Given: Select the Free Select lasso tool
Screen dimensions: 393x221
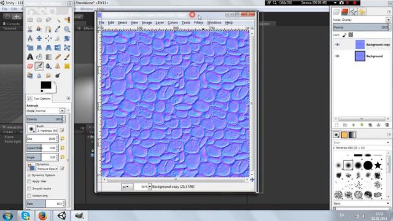Looking at the screenshot, I should [49, 20].
